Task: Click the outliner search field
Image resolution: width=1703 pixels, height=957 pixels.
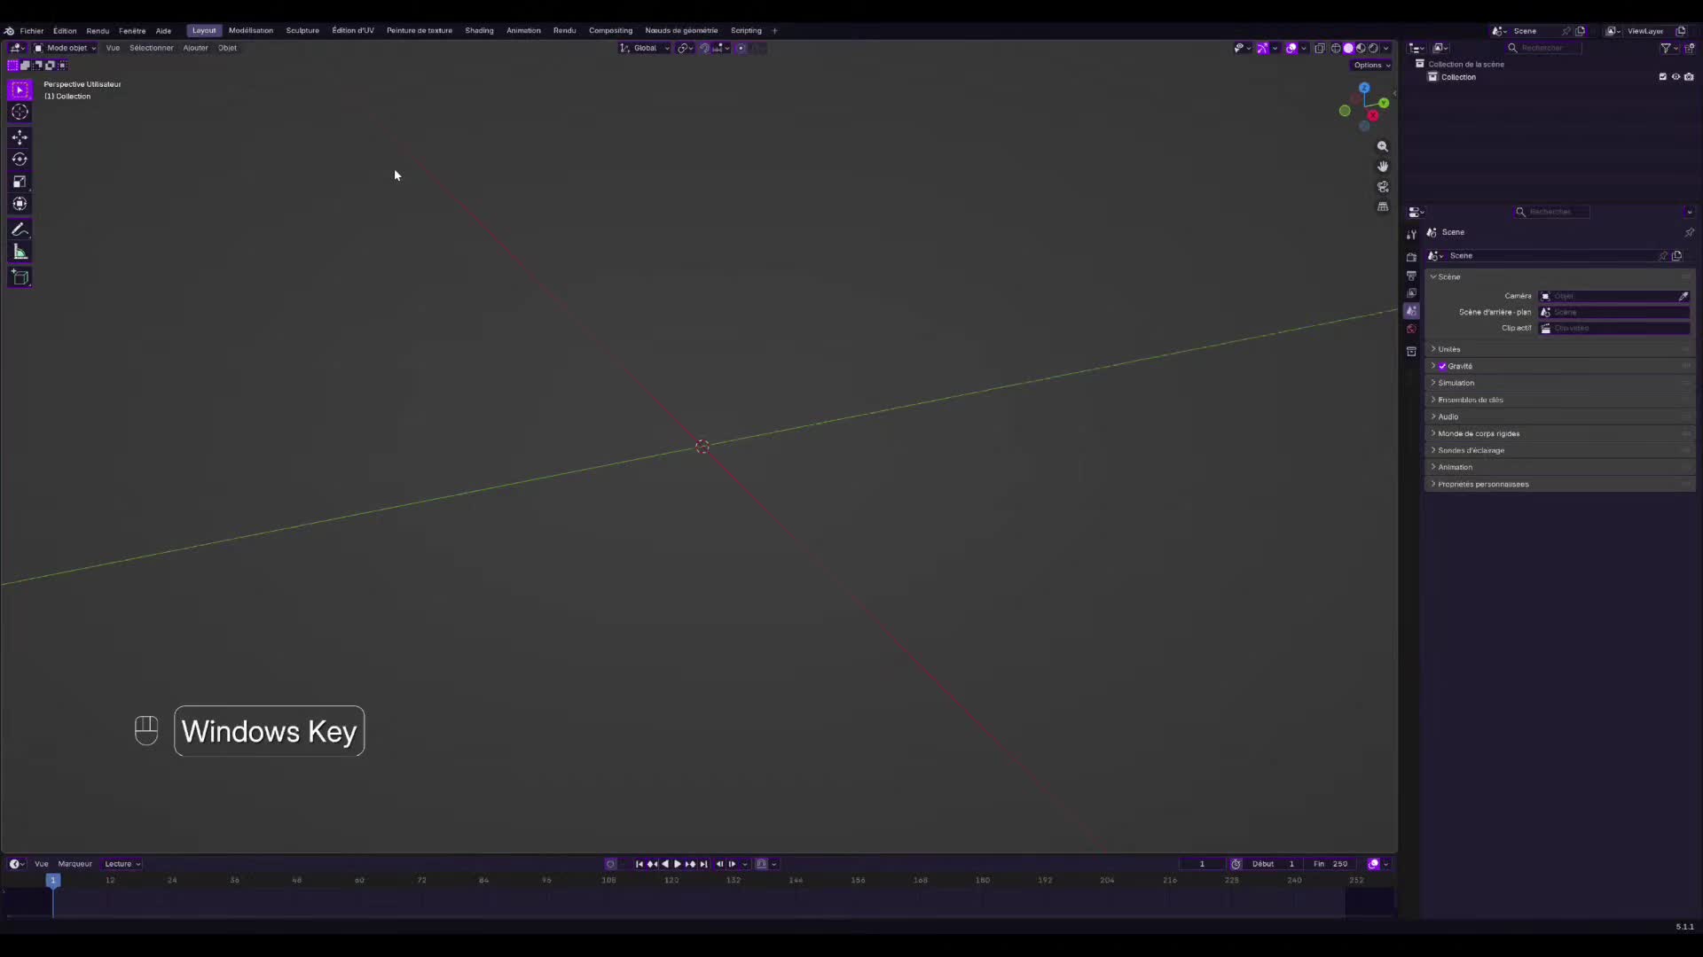Action: click(x=1543, y=48)
